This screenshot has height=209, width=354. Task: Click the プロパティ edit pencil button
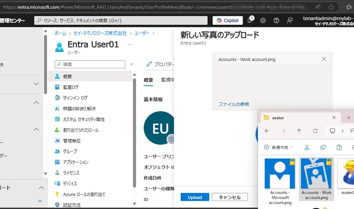[160, 64]
